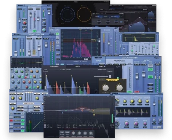Select the blue band node in Dynamic EQ
Screen dimensions: 172x140
pyautogui.click(x=62, y=112)
